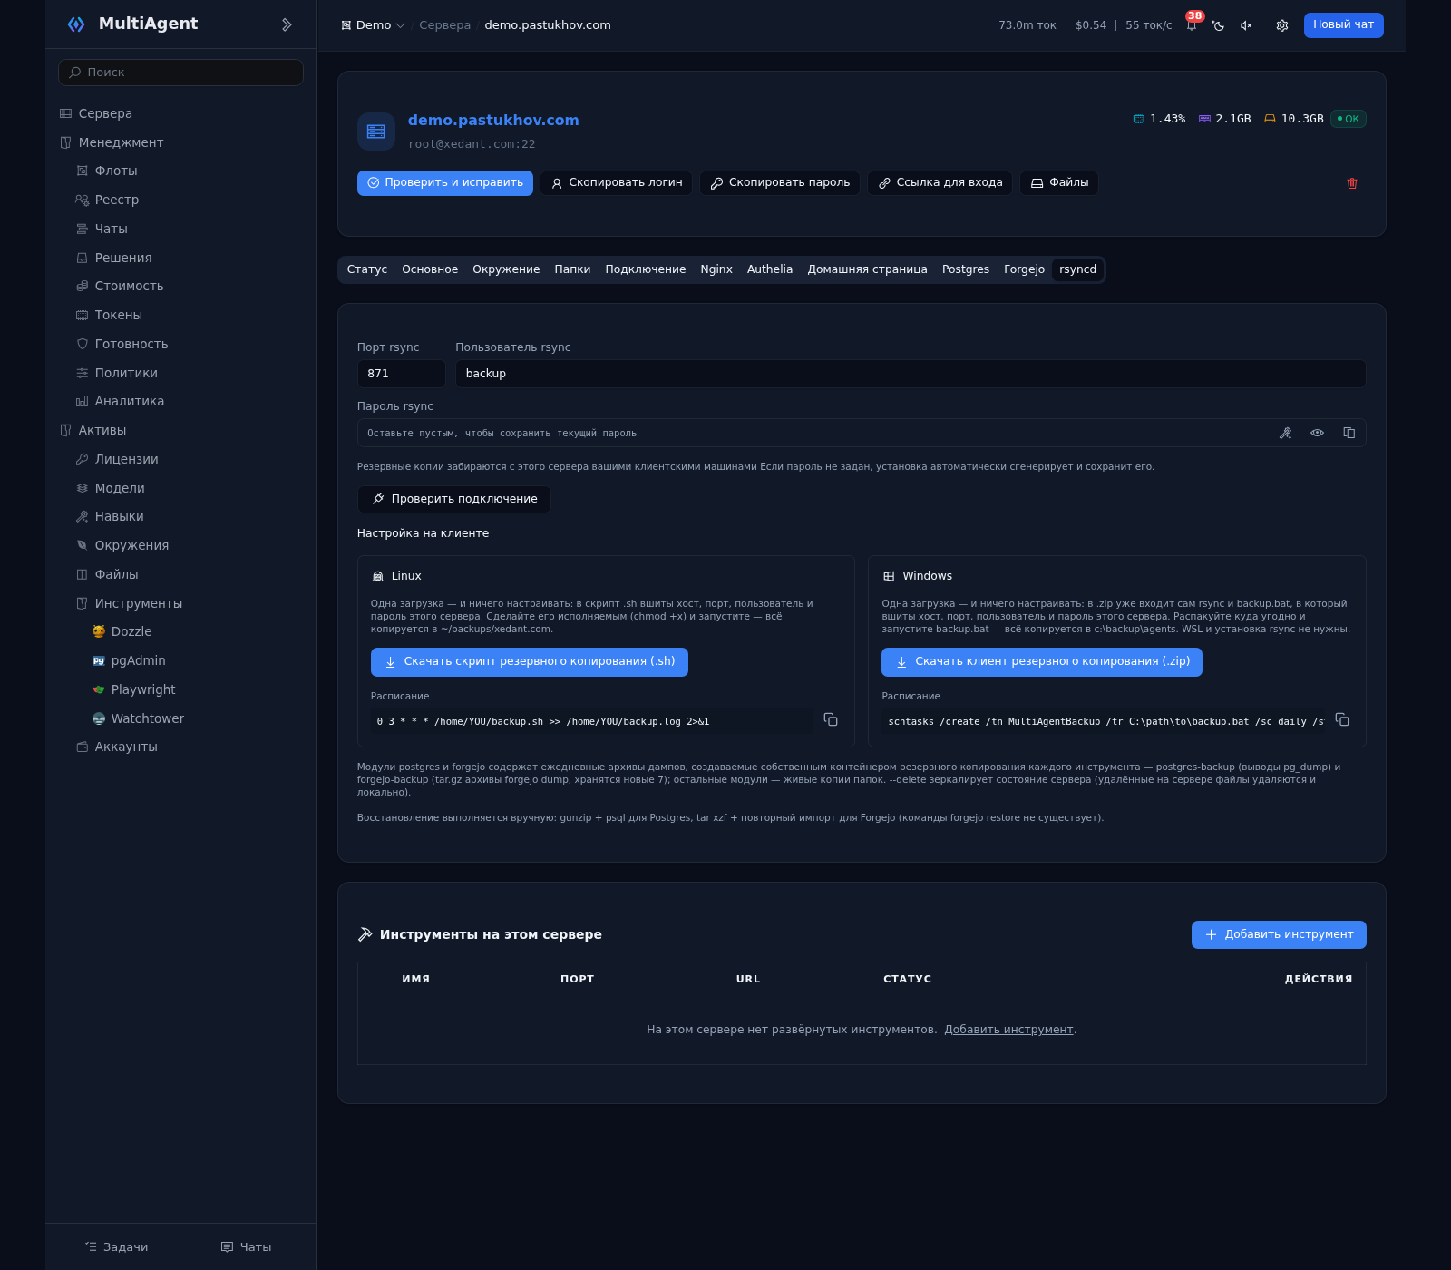The width and height of the screenshot is (1451, 1270).
Task: Switch to the Nginx tab
Action: pos(716,269)
